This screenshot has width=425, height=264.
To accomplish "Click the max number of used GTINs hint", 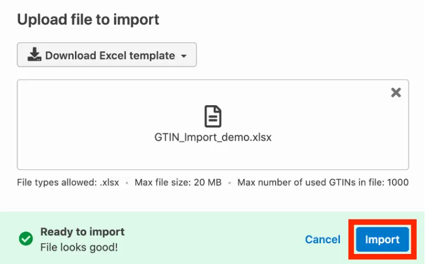I will click(322, 182).
